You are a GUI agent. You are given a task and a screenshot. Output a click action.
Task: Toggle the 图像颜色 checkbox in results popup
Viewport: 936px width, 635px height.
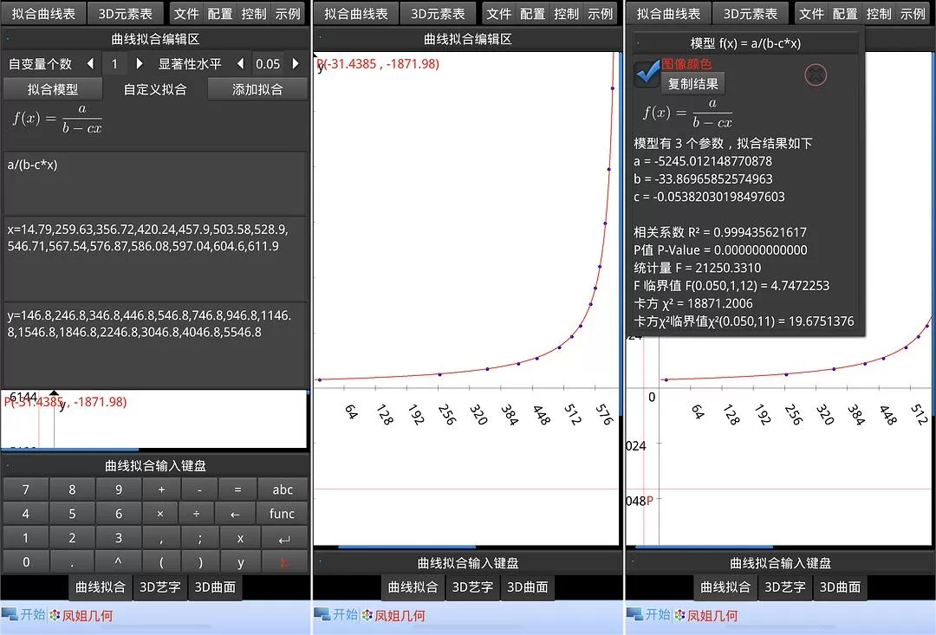click(x=647, y=74)
